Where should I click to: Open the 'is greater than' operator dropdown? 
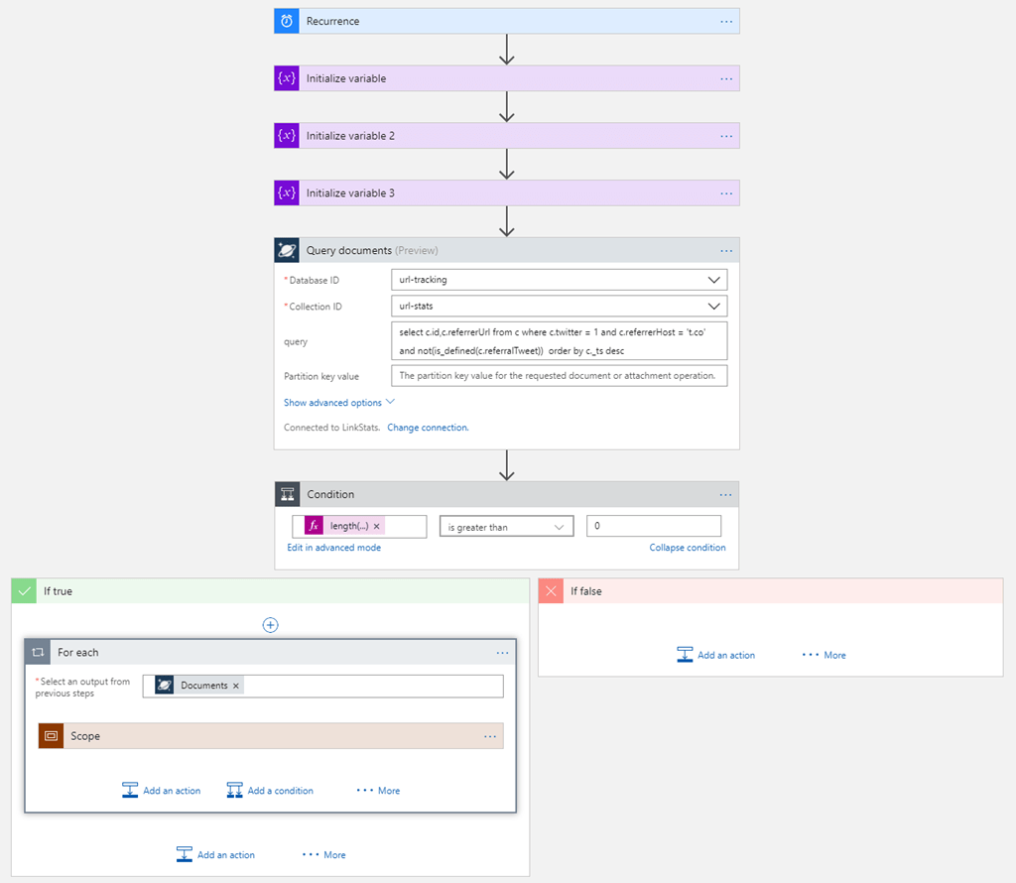(x=561, y=526)
